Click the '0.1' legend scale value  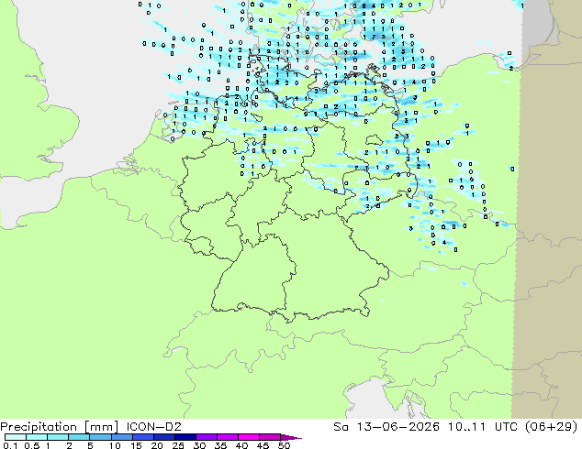point(10,445)
